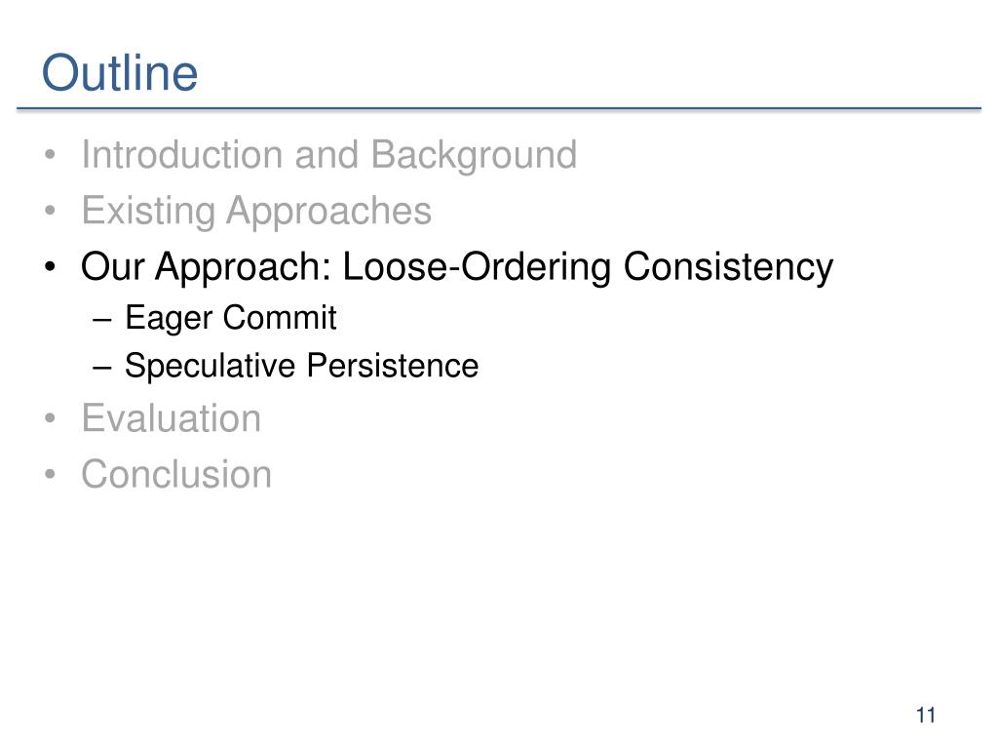998x749 pixels.
Task: Click the bullet before Evaluation
Action: (x=51, y=418)
